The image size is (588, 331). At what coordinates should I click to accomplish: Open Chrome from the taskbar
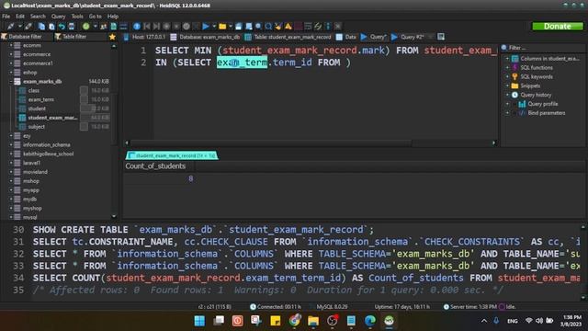[294, 321]
